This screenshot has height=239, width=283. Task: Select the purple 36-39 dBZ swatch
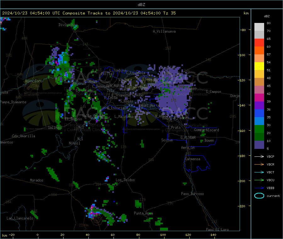(259, 106)
